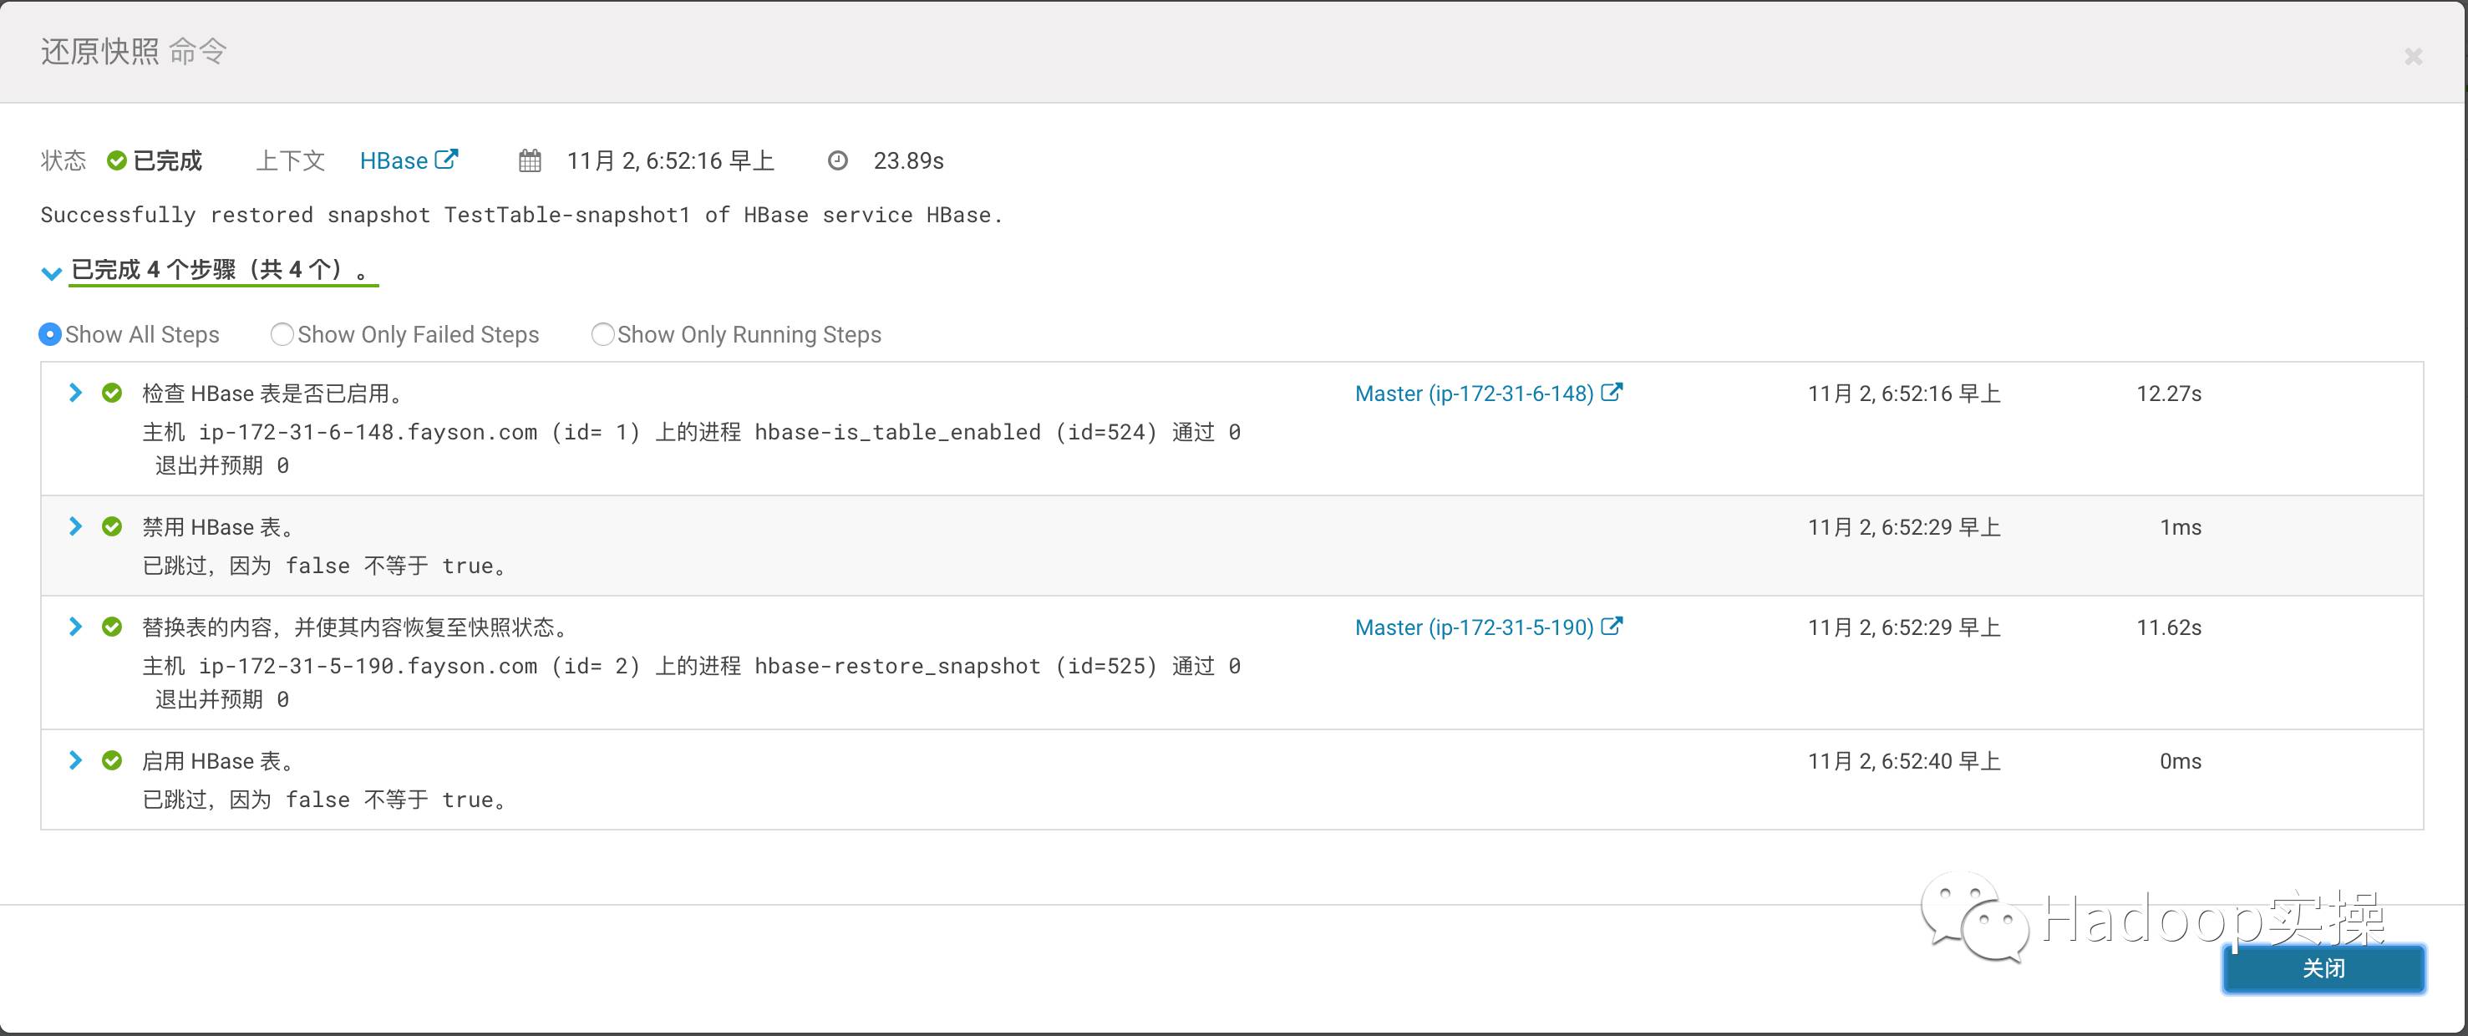
Task: Select Show Only Running Steps option
Action: tap(602, 334)
